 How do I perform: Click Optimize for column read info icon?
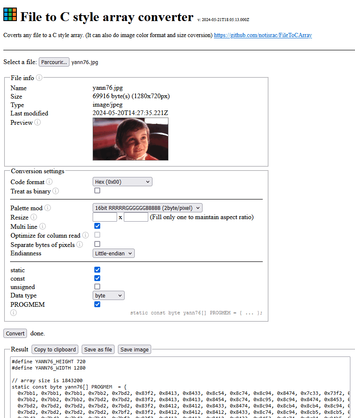(85, 236)
